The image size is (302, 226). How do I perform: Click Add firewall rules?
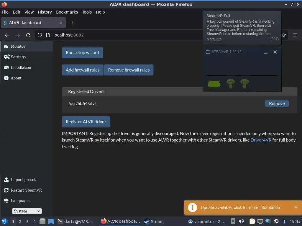(x=83, y=70)
